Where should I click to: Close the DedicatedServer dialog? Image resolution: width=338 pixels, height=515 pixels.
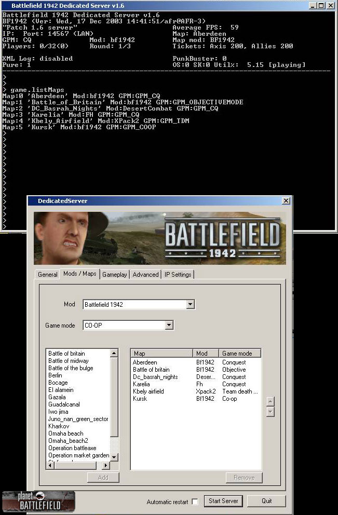pyautogui.click(x=286, y=200)
